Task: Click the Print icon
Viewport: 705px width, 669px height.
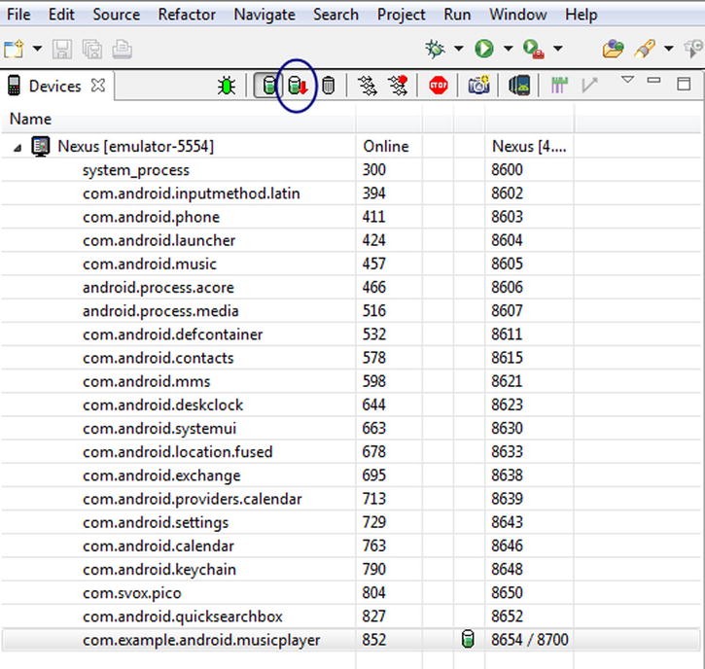Action: click(x=122, y=49)
